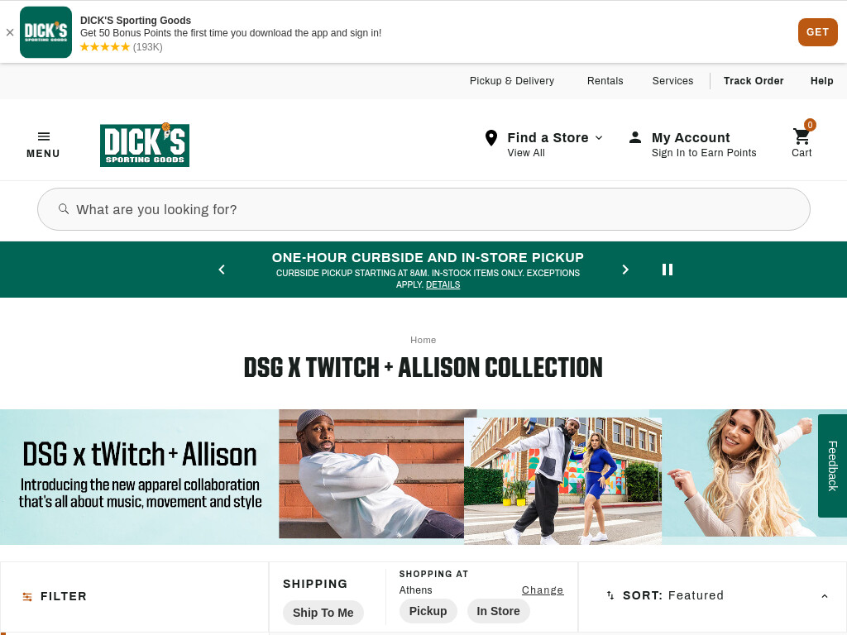Screen dimensions: 847x635
Task: Click View All stores link
Action: pyautogui.click(x=525, y=153)
